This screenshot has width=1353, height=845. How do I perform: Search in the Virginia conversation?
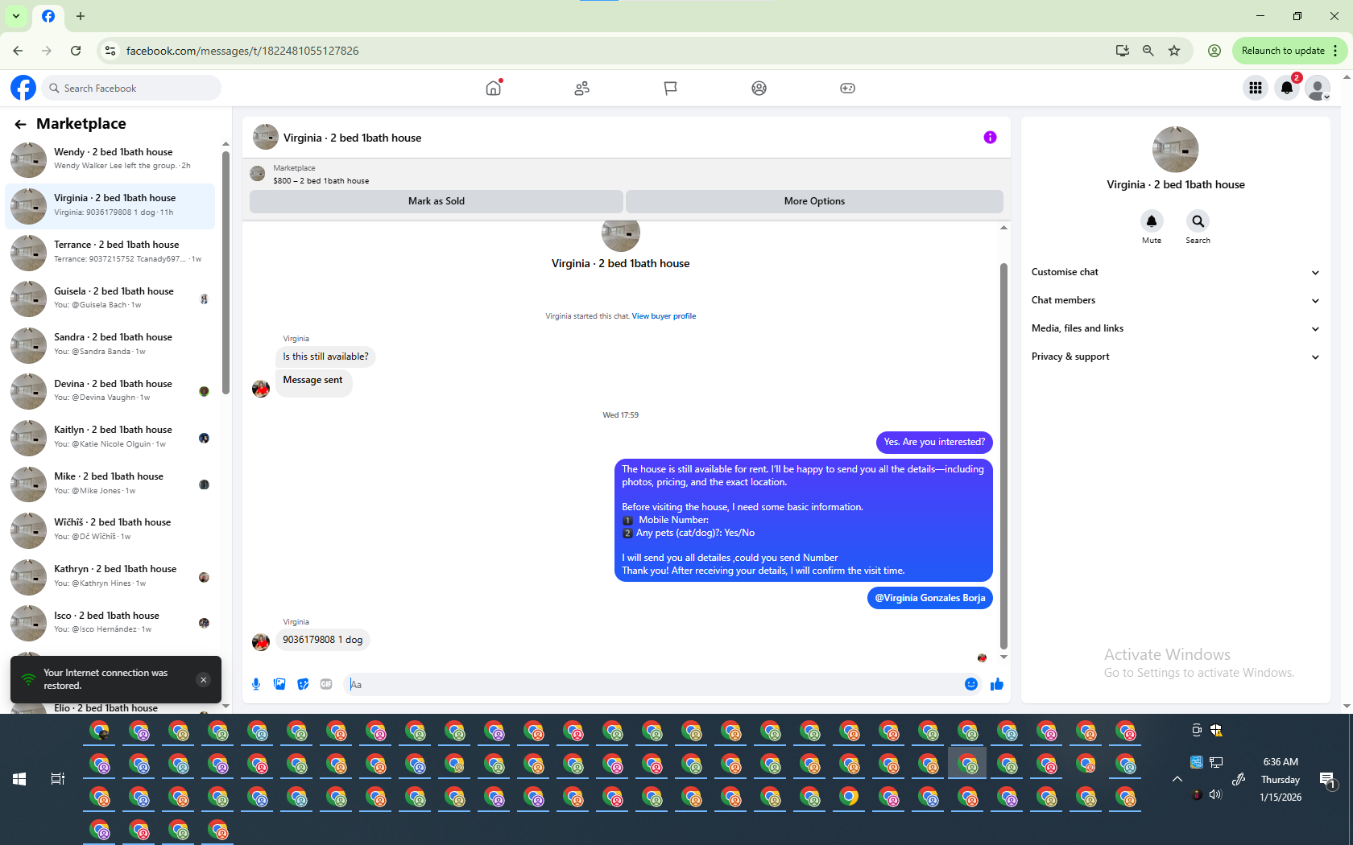point(1198,221)
